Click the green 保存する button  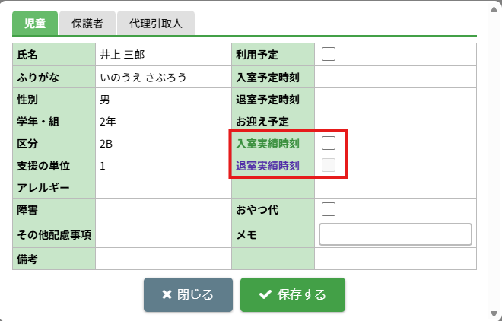coord(293,294)
